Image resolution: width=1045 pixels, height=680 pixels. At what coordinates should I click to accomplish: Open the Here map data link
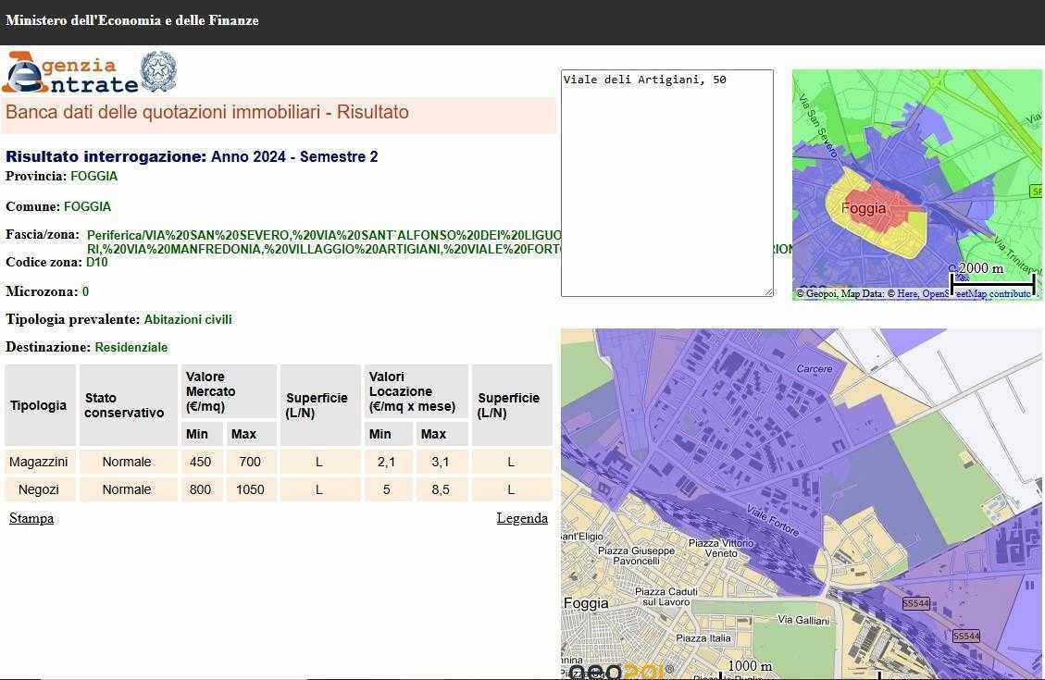[x=907, y=294]
